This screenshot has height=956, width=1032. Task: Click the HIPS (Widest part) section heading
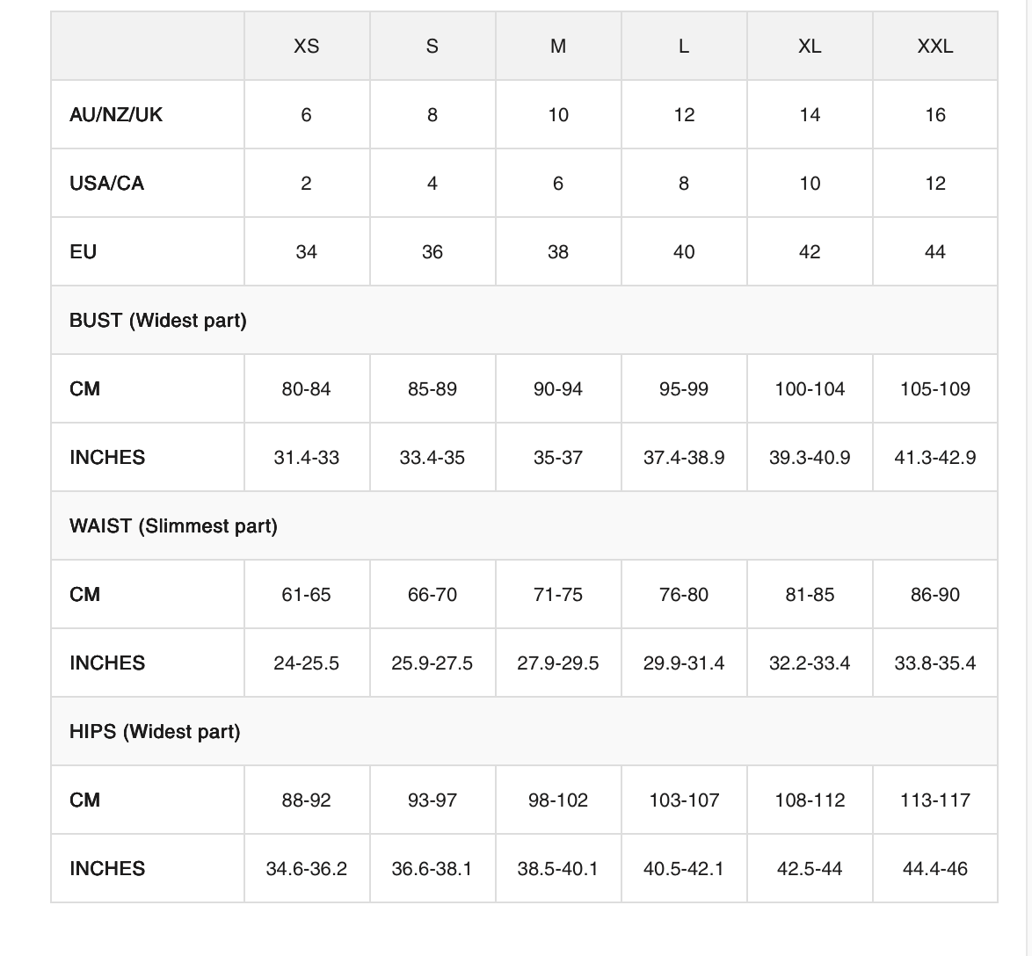155,732
